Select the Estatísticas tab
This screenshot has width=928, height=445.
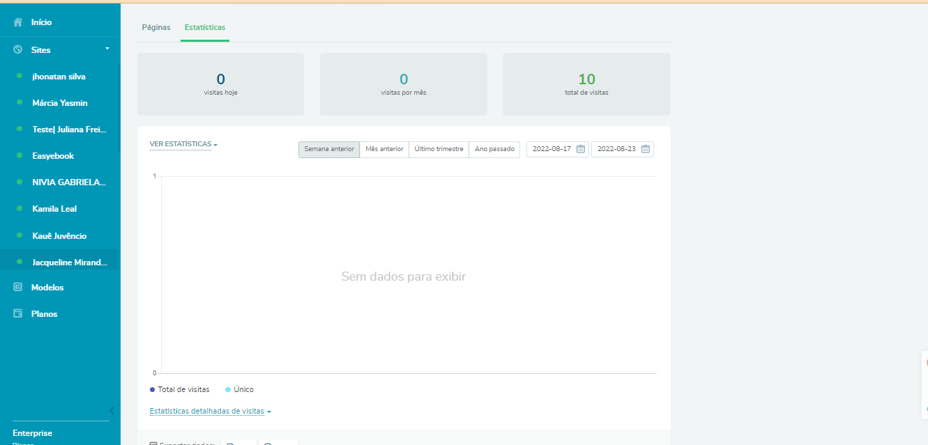pyautogui.click(x=205, y=28)
